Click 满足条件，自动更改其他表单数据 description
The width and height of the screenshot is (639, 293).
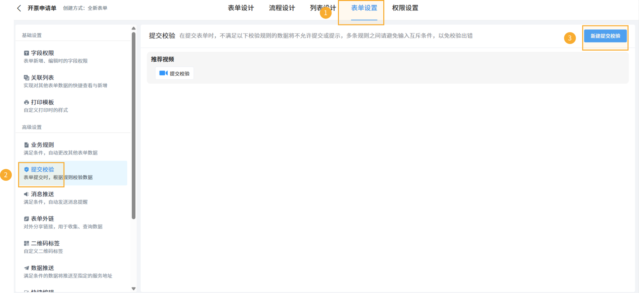click(60, 153)
